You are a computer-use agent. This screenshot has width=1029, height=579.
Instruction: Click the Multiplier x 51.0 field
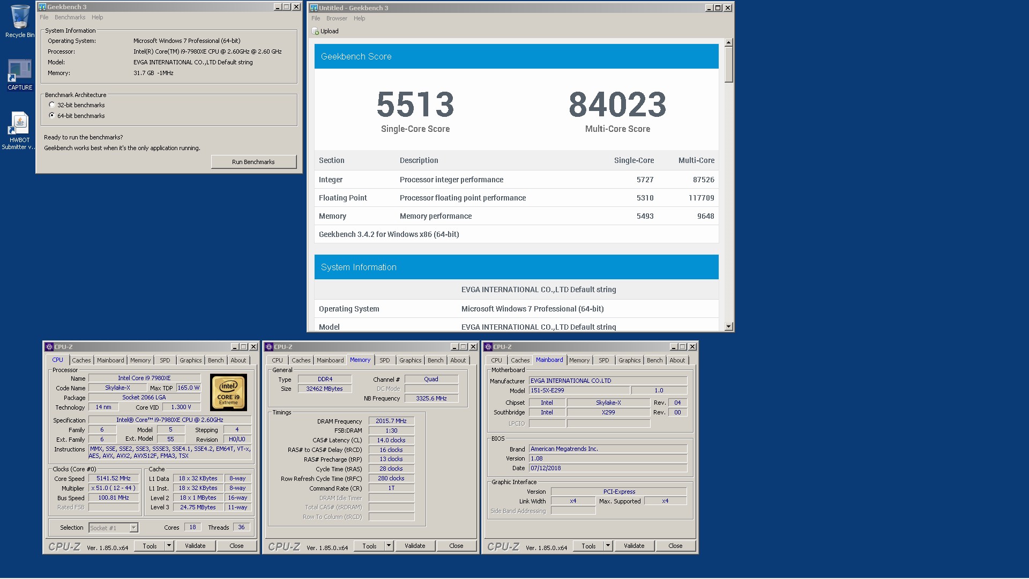click(114, 488)
